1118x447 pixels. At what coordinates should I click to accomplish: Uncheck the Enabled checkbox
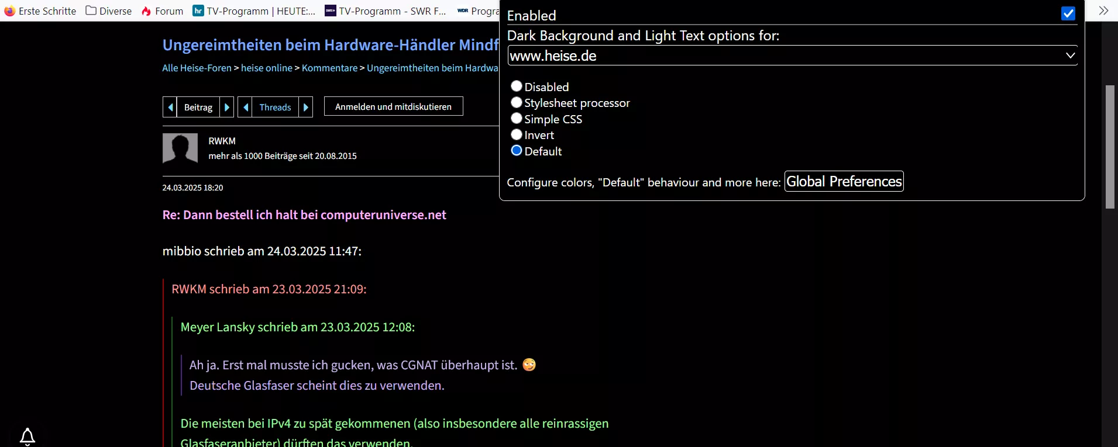(x=1068, y=13)
